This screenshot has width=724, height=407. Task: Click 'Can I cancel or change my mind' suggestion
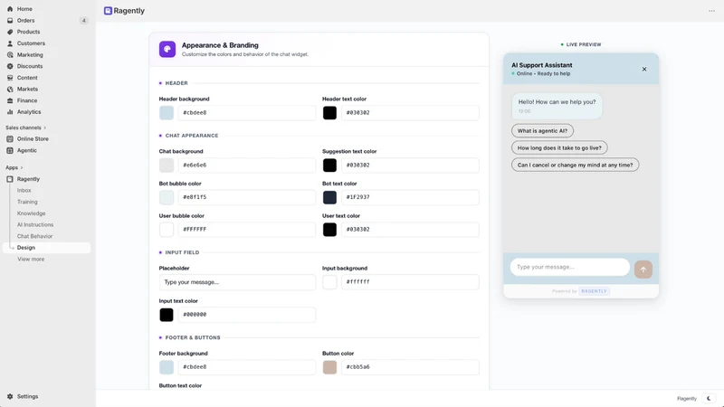[x=576, y=166]
